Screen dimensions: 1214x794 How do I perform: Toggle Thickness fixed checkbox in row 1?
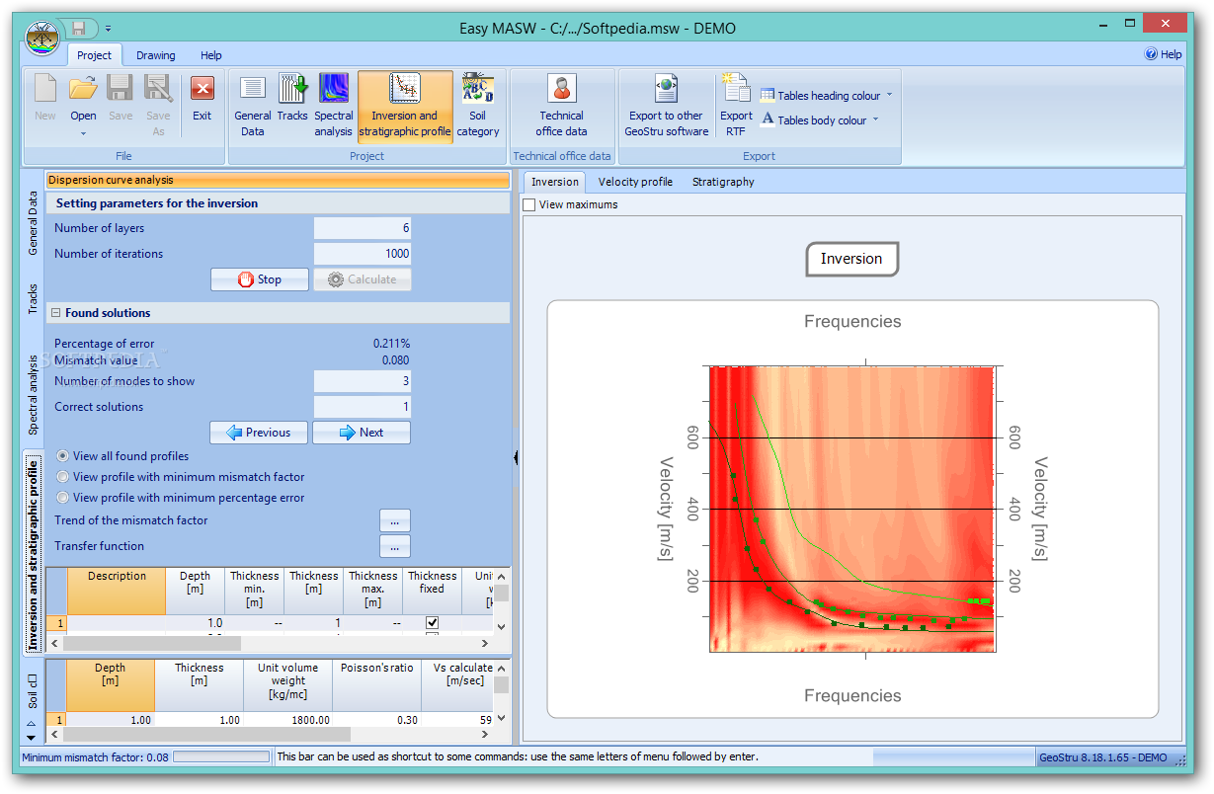(432, 623)
